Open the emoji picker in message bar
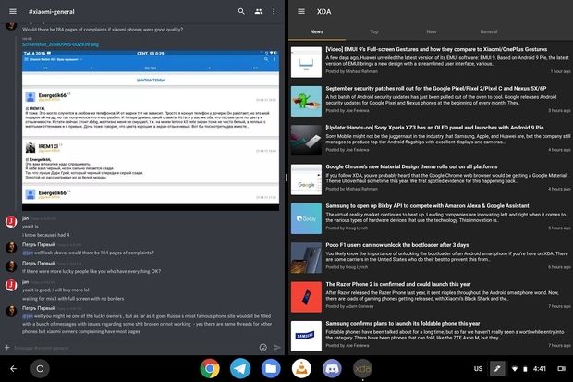573x382 pixels. click(262, 347)
